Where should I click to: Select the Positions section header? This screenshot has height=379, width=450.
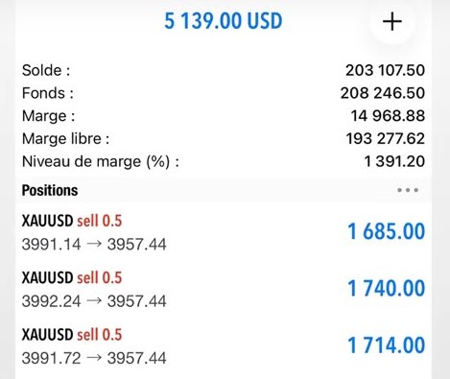[x=50, y=190]
